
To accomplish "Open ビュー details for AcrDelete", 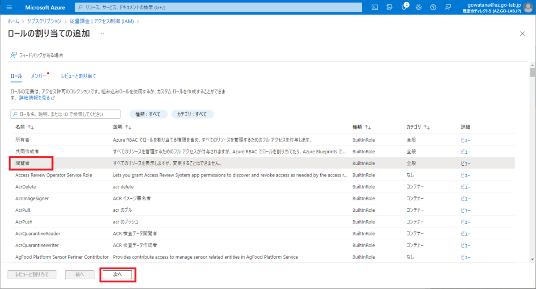I will point(465,187).
